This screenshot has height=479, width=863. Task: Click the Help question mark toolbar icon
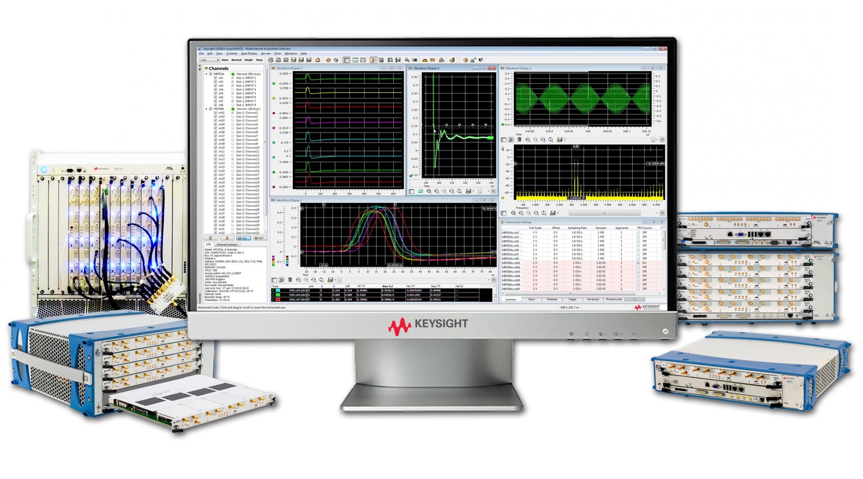pos(465,60)
